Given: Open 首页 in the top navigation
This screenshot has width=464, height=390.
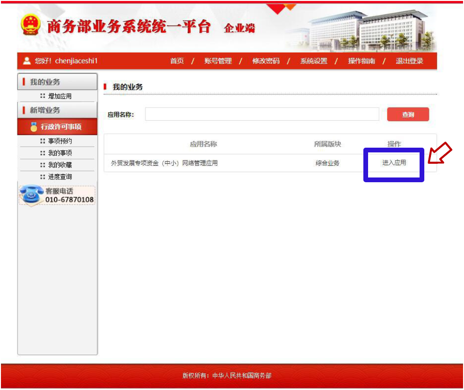Looking at the screenshot, I should point(177,61).
